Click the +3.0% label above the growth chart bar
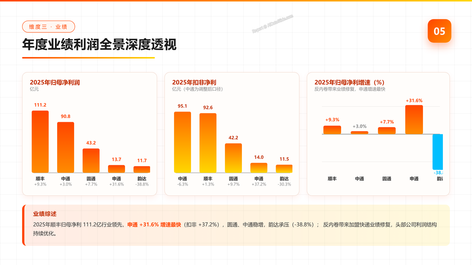472x265 pixels. [360, 126]
